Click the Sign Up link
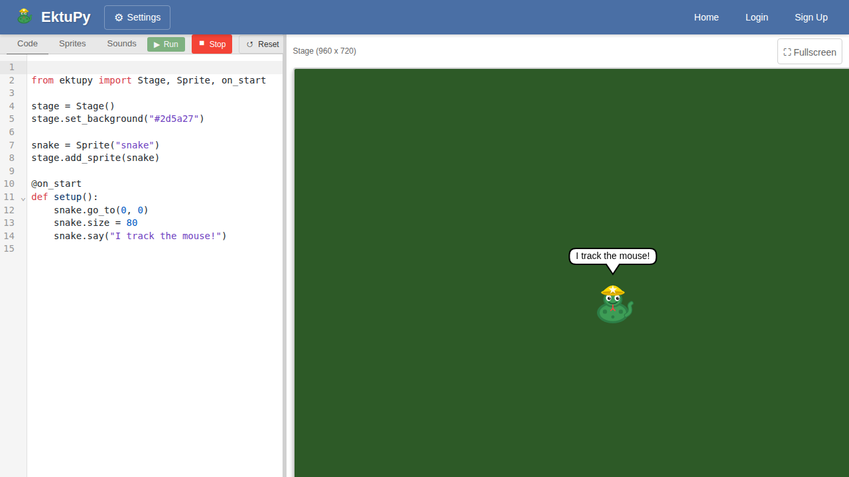This screenshot has width=849, height=477. pos(811,17)
